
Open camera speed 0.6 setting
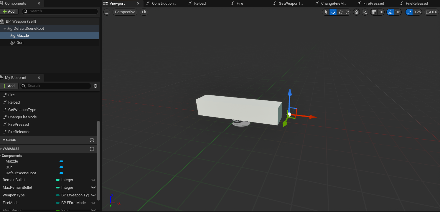pos(431,12)
